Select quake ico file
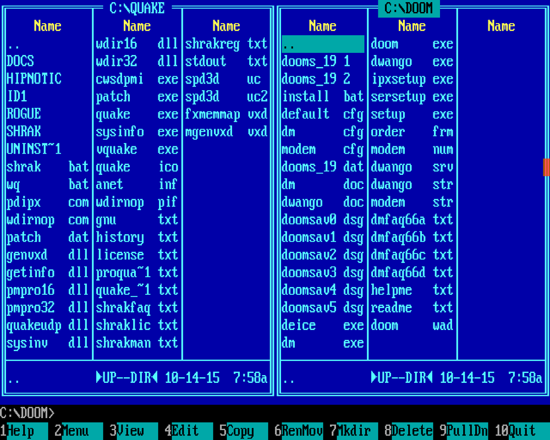The image size is (550, 440). [137, 167]
